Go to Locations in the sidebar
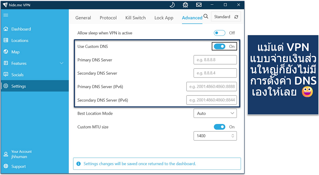Viewport: 319px width, 175px height. click(x=20, y=40)
